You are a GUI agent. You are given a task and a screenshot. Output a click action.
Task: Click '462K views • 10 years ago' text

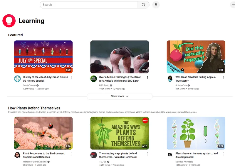coord(112,89)
